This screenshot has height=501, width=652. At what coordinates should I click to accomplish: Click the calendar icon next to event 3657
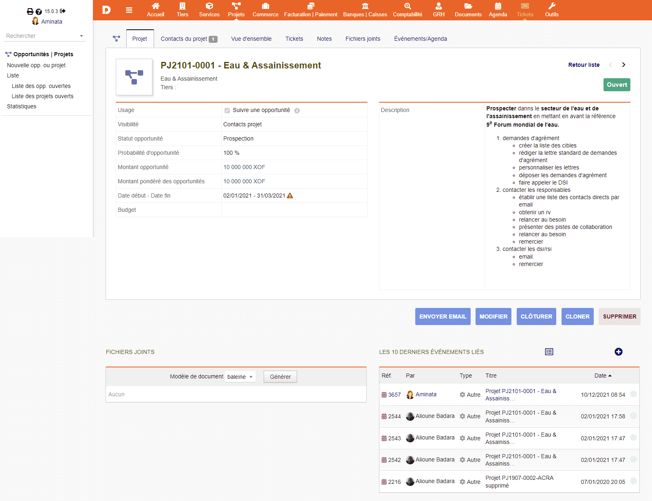pyautogui.click(x=383, y=394)
